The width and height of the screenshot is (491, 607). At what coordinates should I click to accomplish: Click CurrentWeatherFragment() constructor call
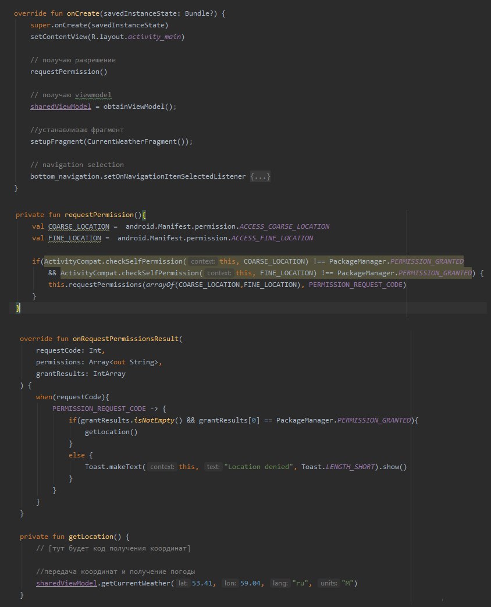point(136,141)
